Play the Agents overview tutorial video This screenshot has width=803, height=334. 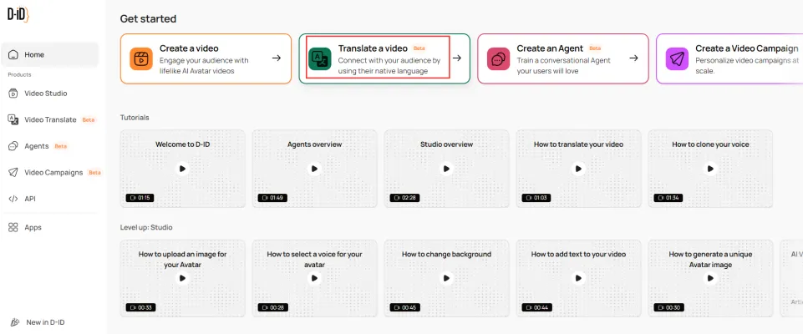[315, 168]
